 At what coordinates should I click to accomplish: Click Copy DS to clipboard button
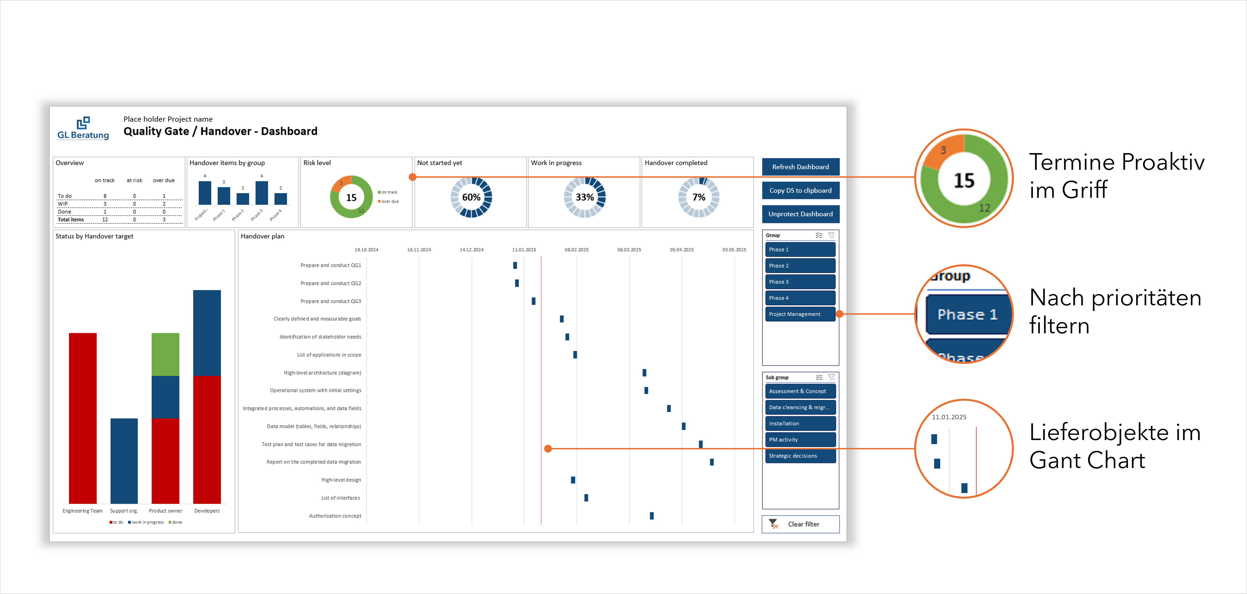[x=800, y=190]
